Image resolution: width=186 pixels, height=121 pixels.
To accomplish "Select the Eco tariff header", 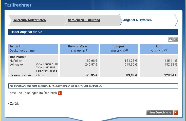I will 158,46.
